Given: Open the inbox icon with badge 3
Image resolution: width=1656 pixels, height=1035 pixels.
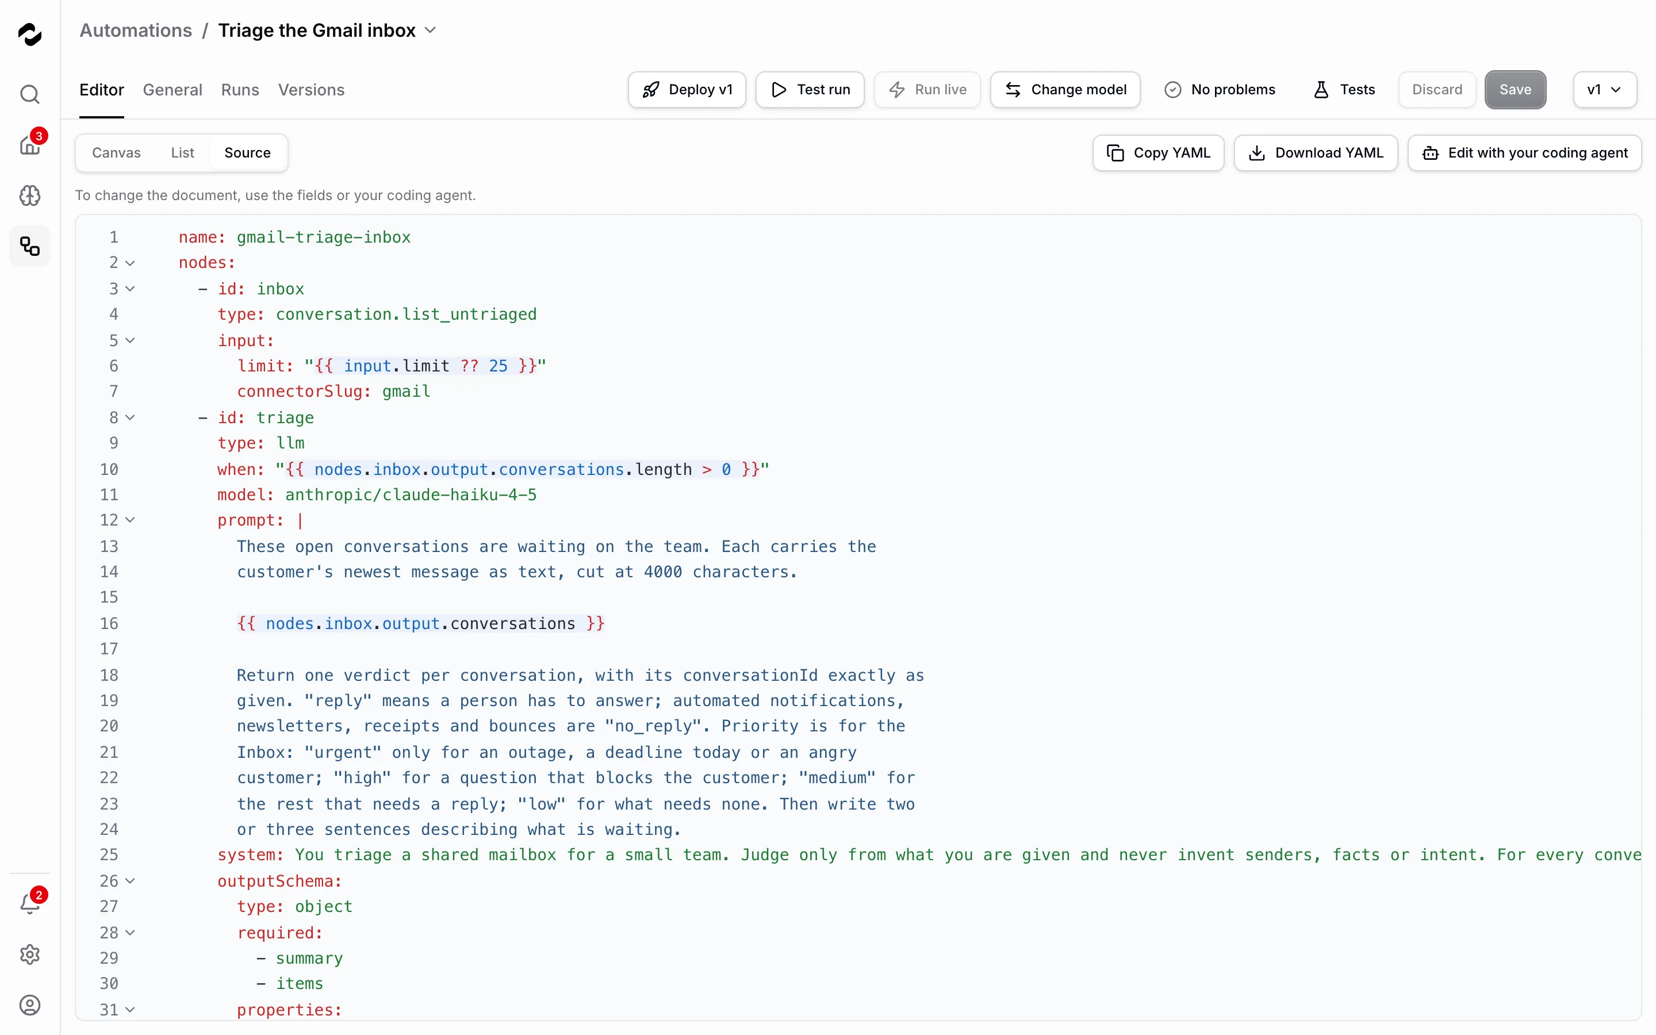Looking at the screenshot, I should click(29, 145).
